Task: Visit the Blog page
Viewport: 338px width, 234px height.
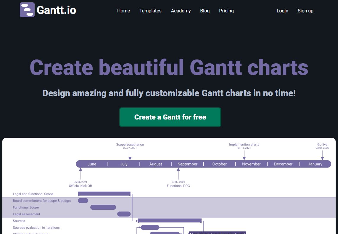Action: coord(205,11)
